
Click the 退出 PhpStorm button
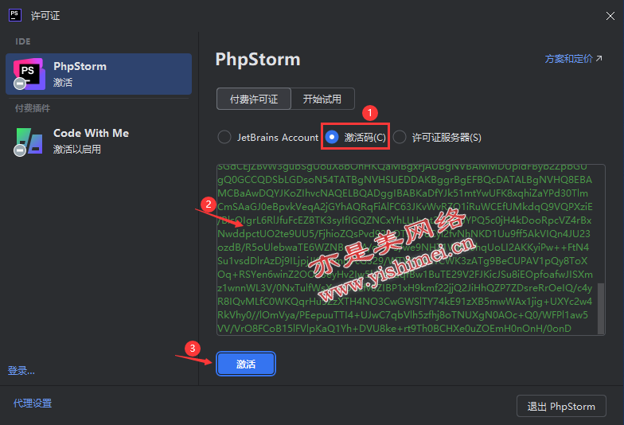click(x=561, y=406)
